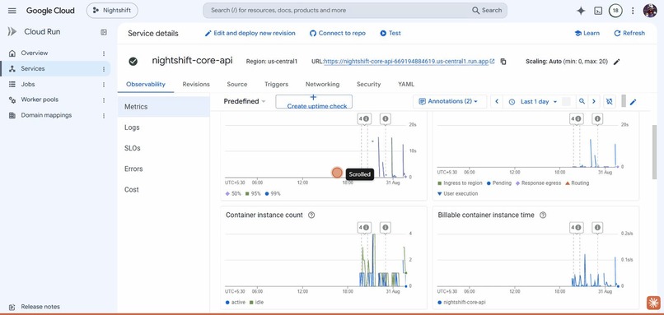Go to Overview in the sidebar
The height and width of the screenshot is (315, 664).
coord(35,53)
